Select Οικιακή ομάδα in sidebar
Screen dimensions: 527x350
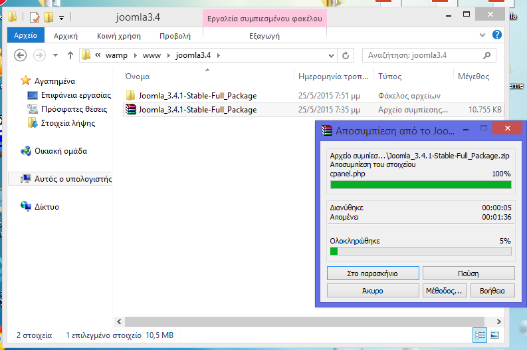61,151
